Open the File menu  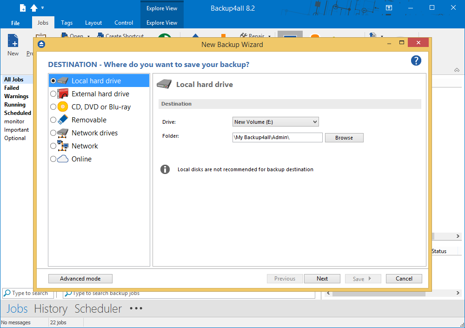pos(15,23)
